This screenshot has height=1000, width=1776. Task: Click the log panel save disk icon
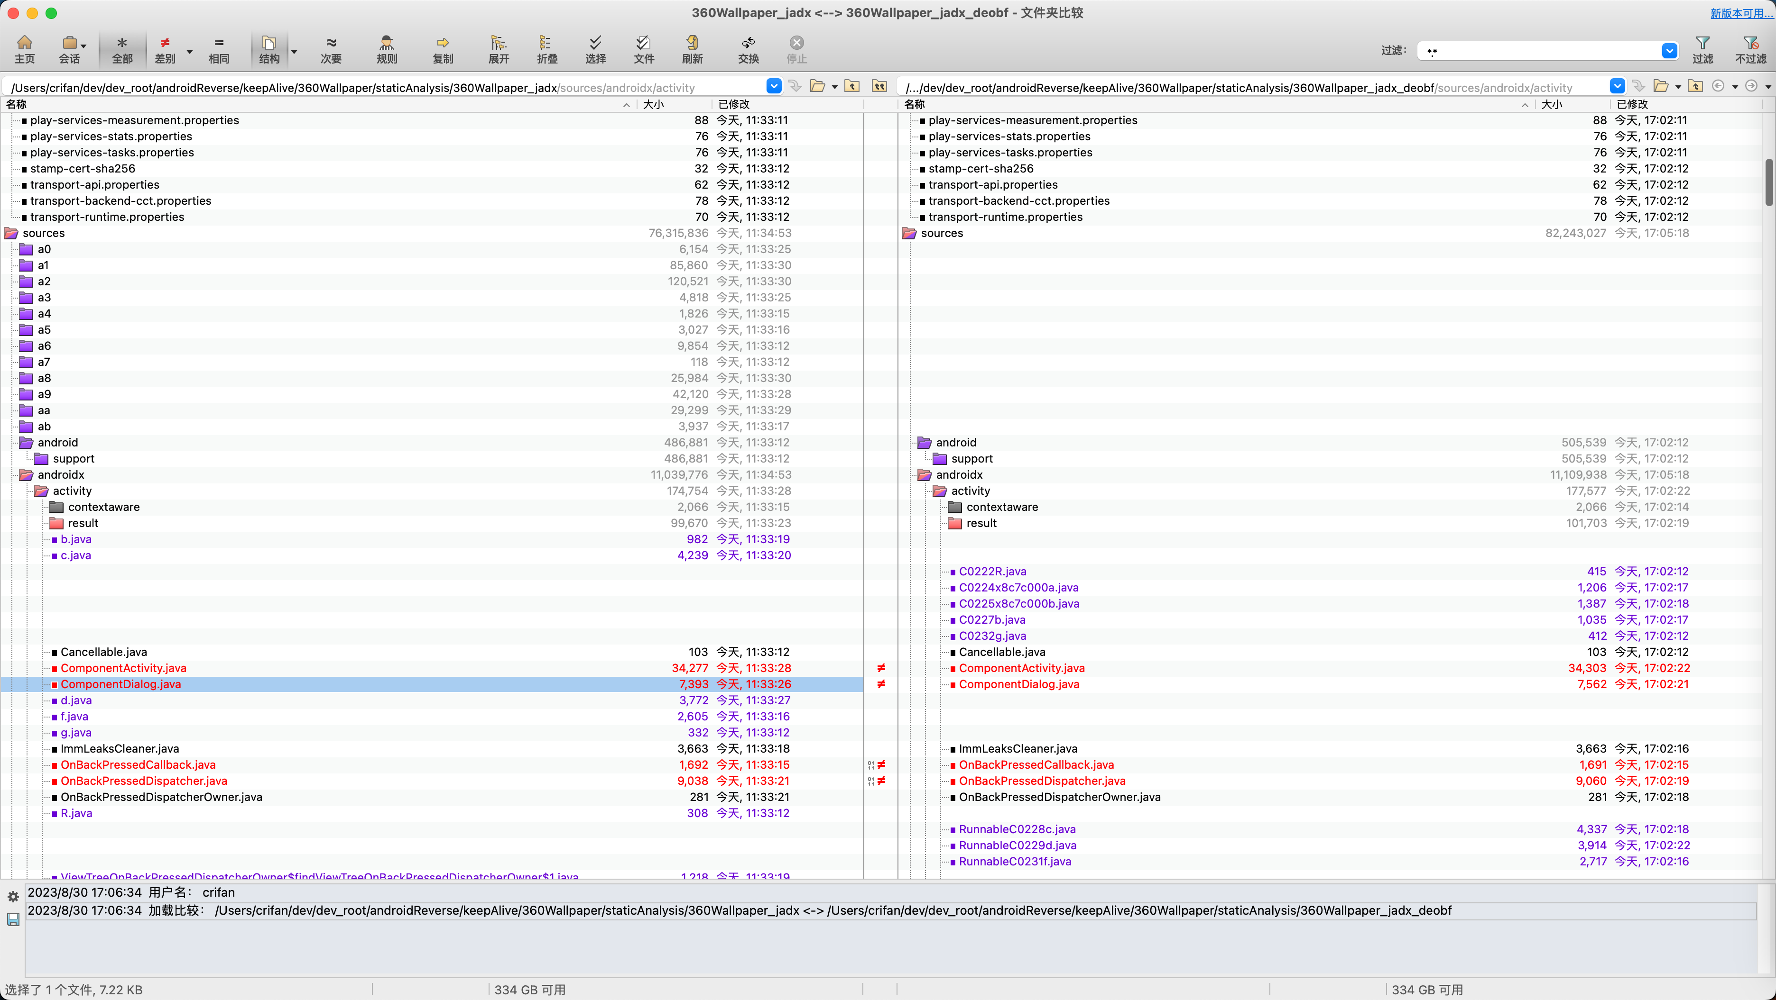(13, 919)
